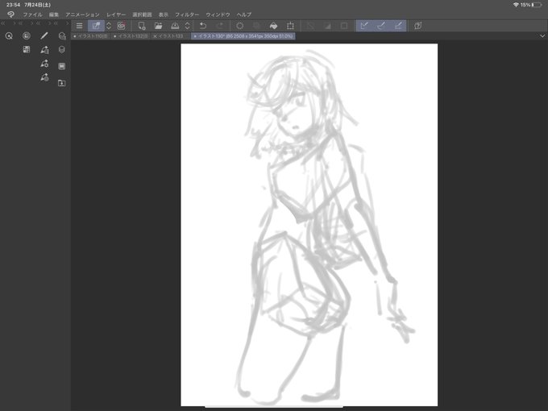The image size is (548, 411).
Task: Open the ファイル menu
Action: [32, 15]
